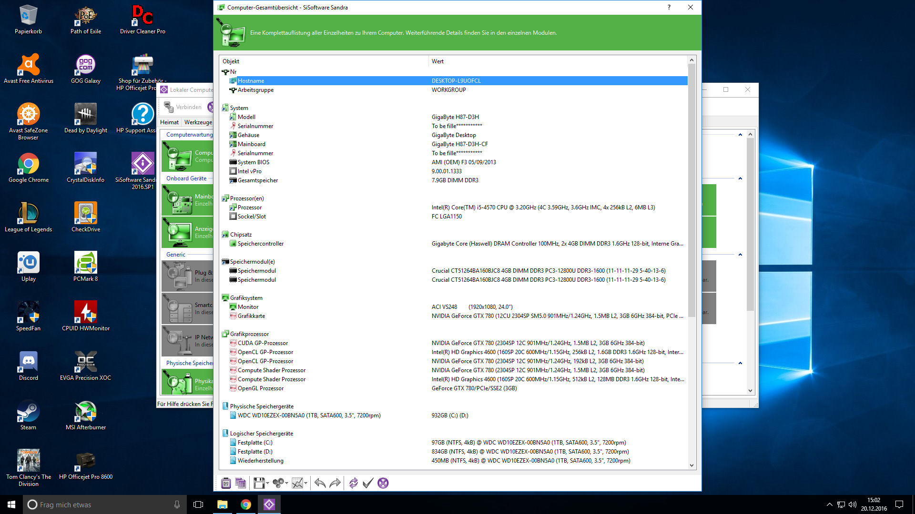Open Chrome from the taskbar

tap(246, 504)
